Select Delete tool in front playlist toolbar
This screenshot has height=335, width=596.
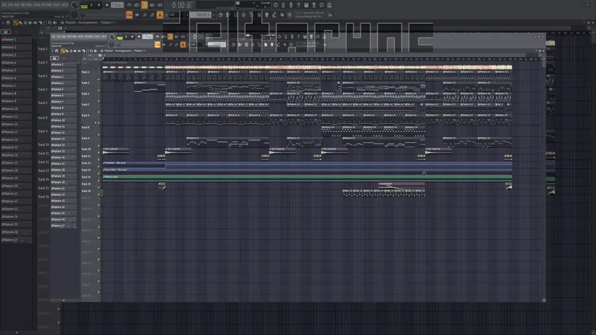(71, 51)
